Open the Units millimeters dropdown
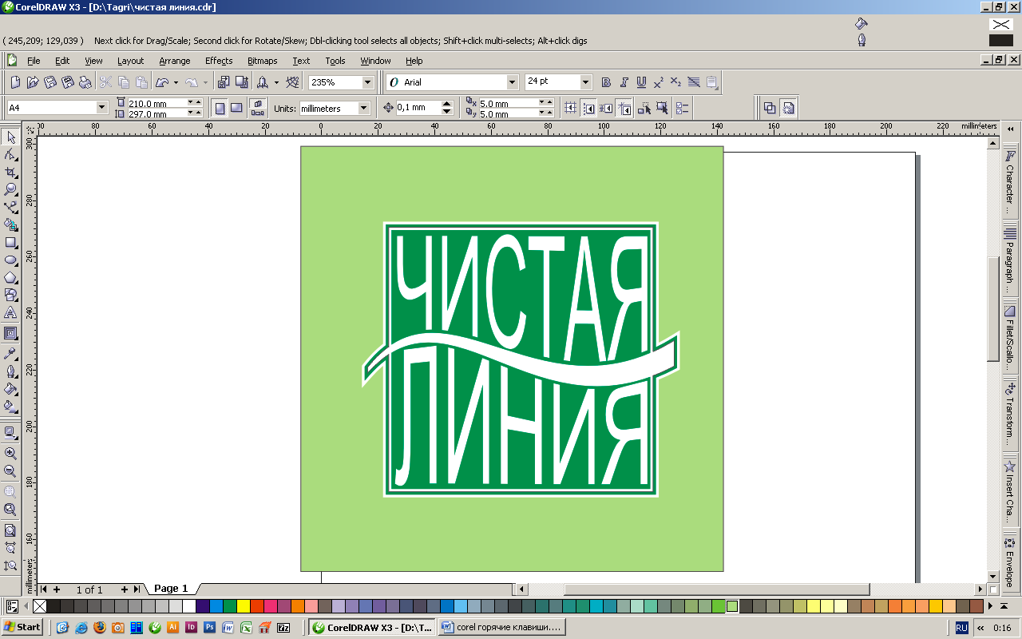This screenshot has width=1022, height=639. point(364,108)
